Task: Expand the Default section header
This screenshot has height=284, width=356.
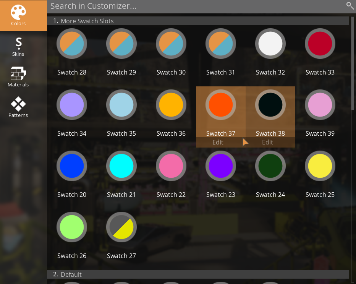Action: tap(198, 274)
